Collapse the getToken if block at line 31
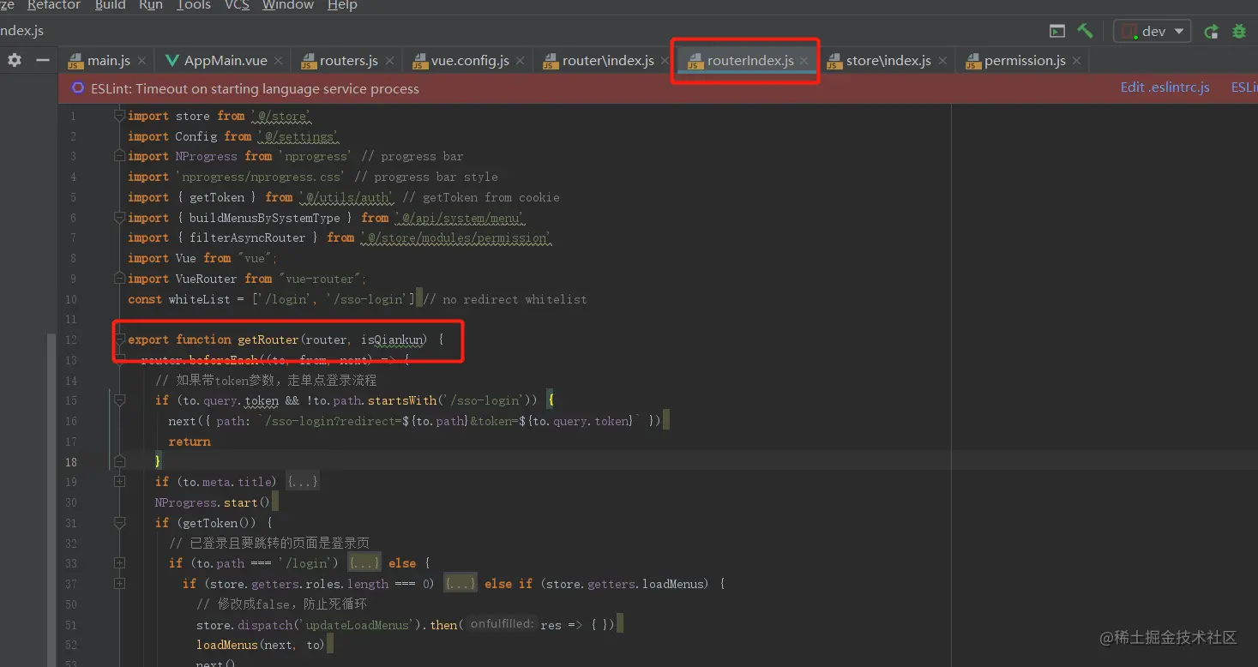Screen dimensions: 1258x667 tap(119, 523)
